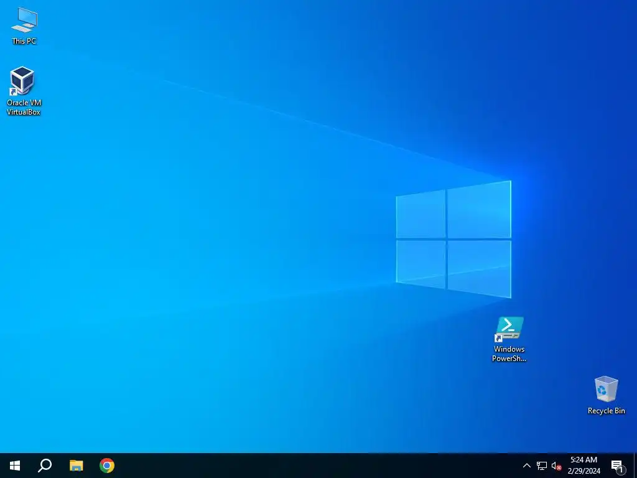Open the network status tray icon
637x478 pixels.
click(x=542, y=466)
